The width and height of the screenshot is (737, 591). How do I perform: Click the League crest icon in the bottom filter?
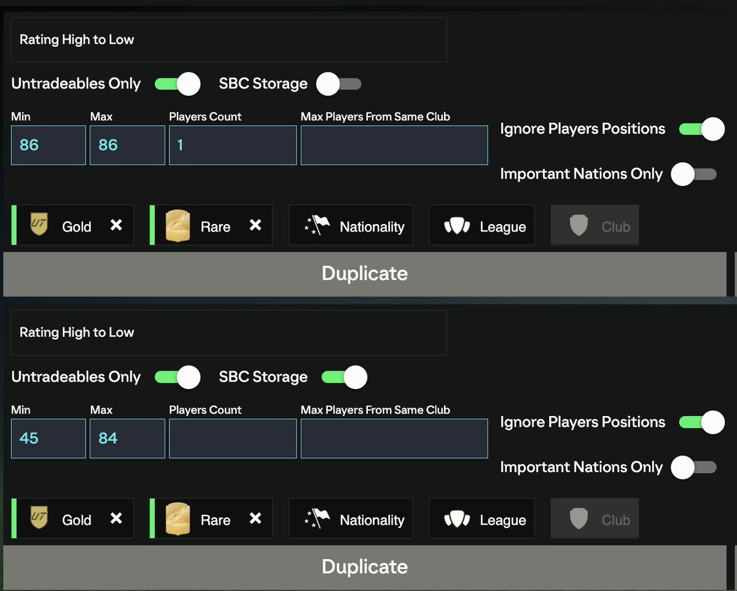(x=456, y=520)
